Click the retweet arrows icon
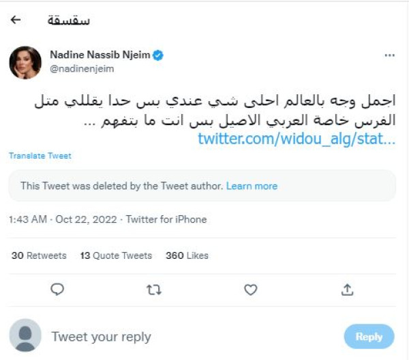The image size is (409, 360). (x=154, y=290)
